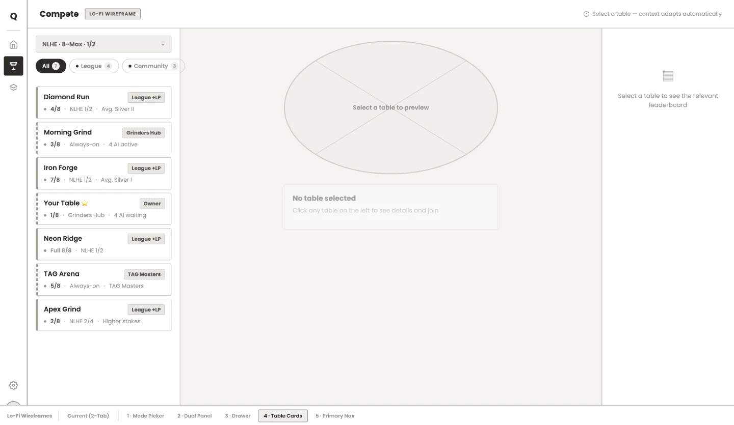Switch to the 1 · Mode Picker tab
The width and height of the screenshot is (734, 425).
(146, 416)
